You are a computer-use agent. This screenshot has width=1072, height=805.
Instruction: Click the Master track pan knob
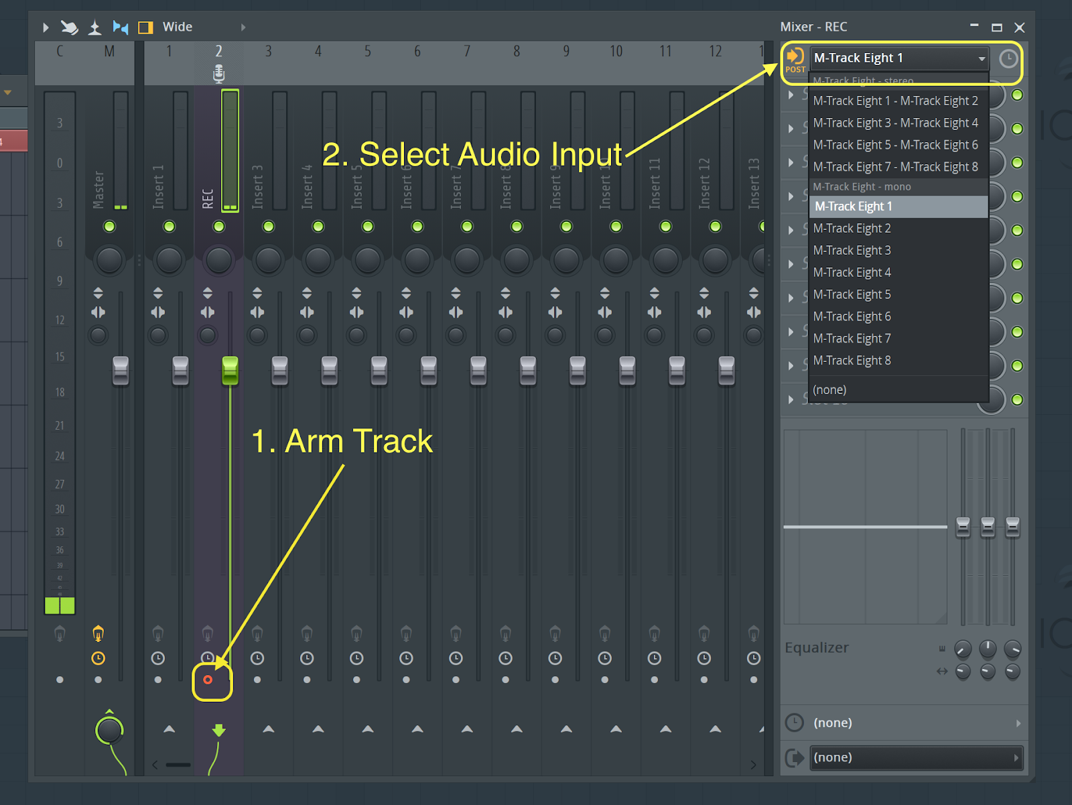point(109,260)
